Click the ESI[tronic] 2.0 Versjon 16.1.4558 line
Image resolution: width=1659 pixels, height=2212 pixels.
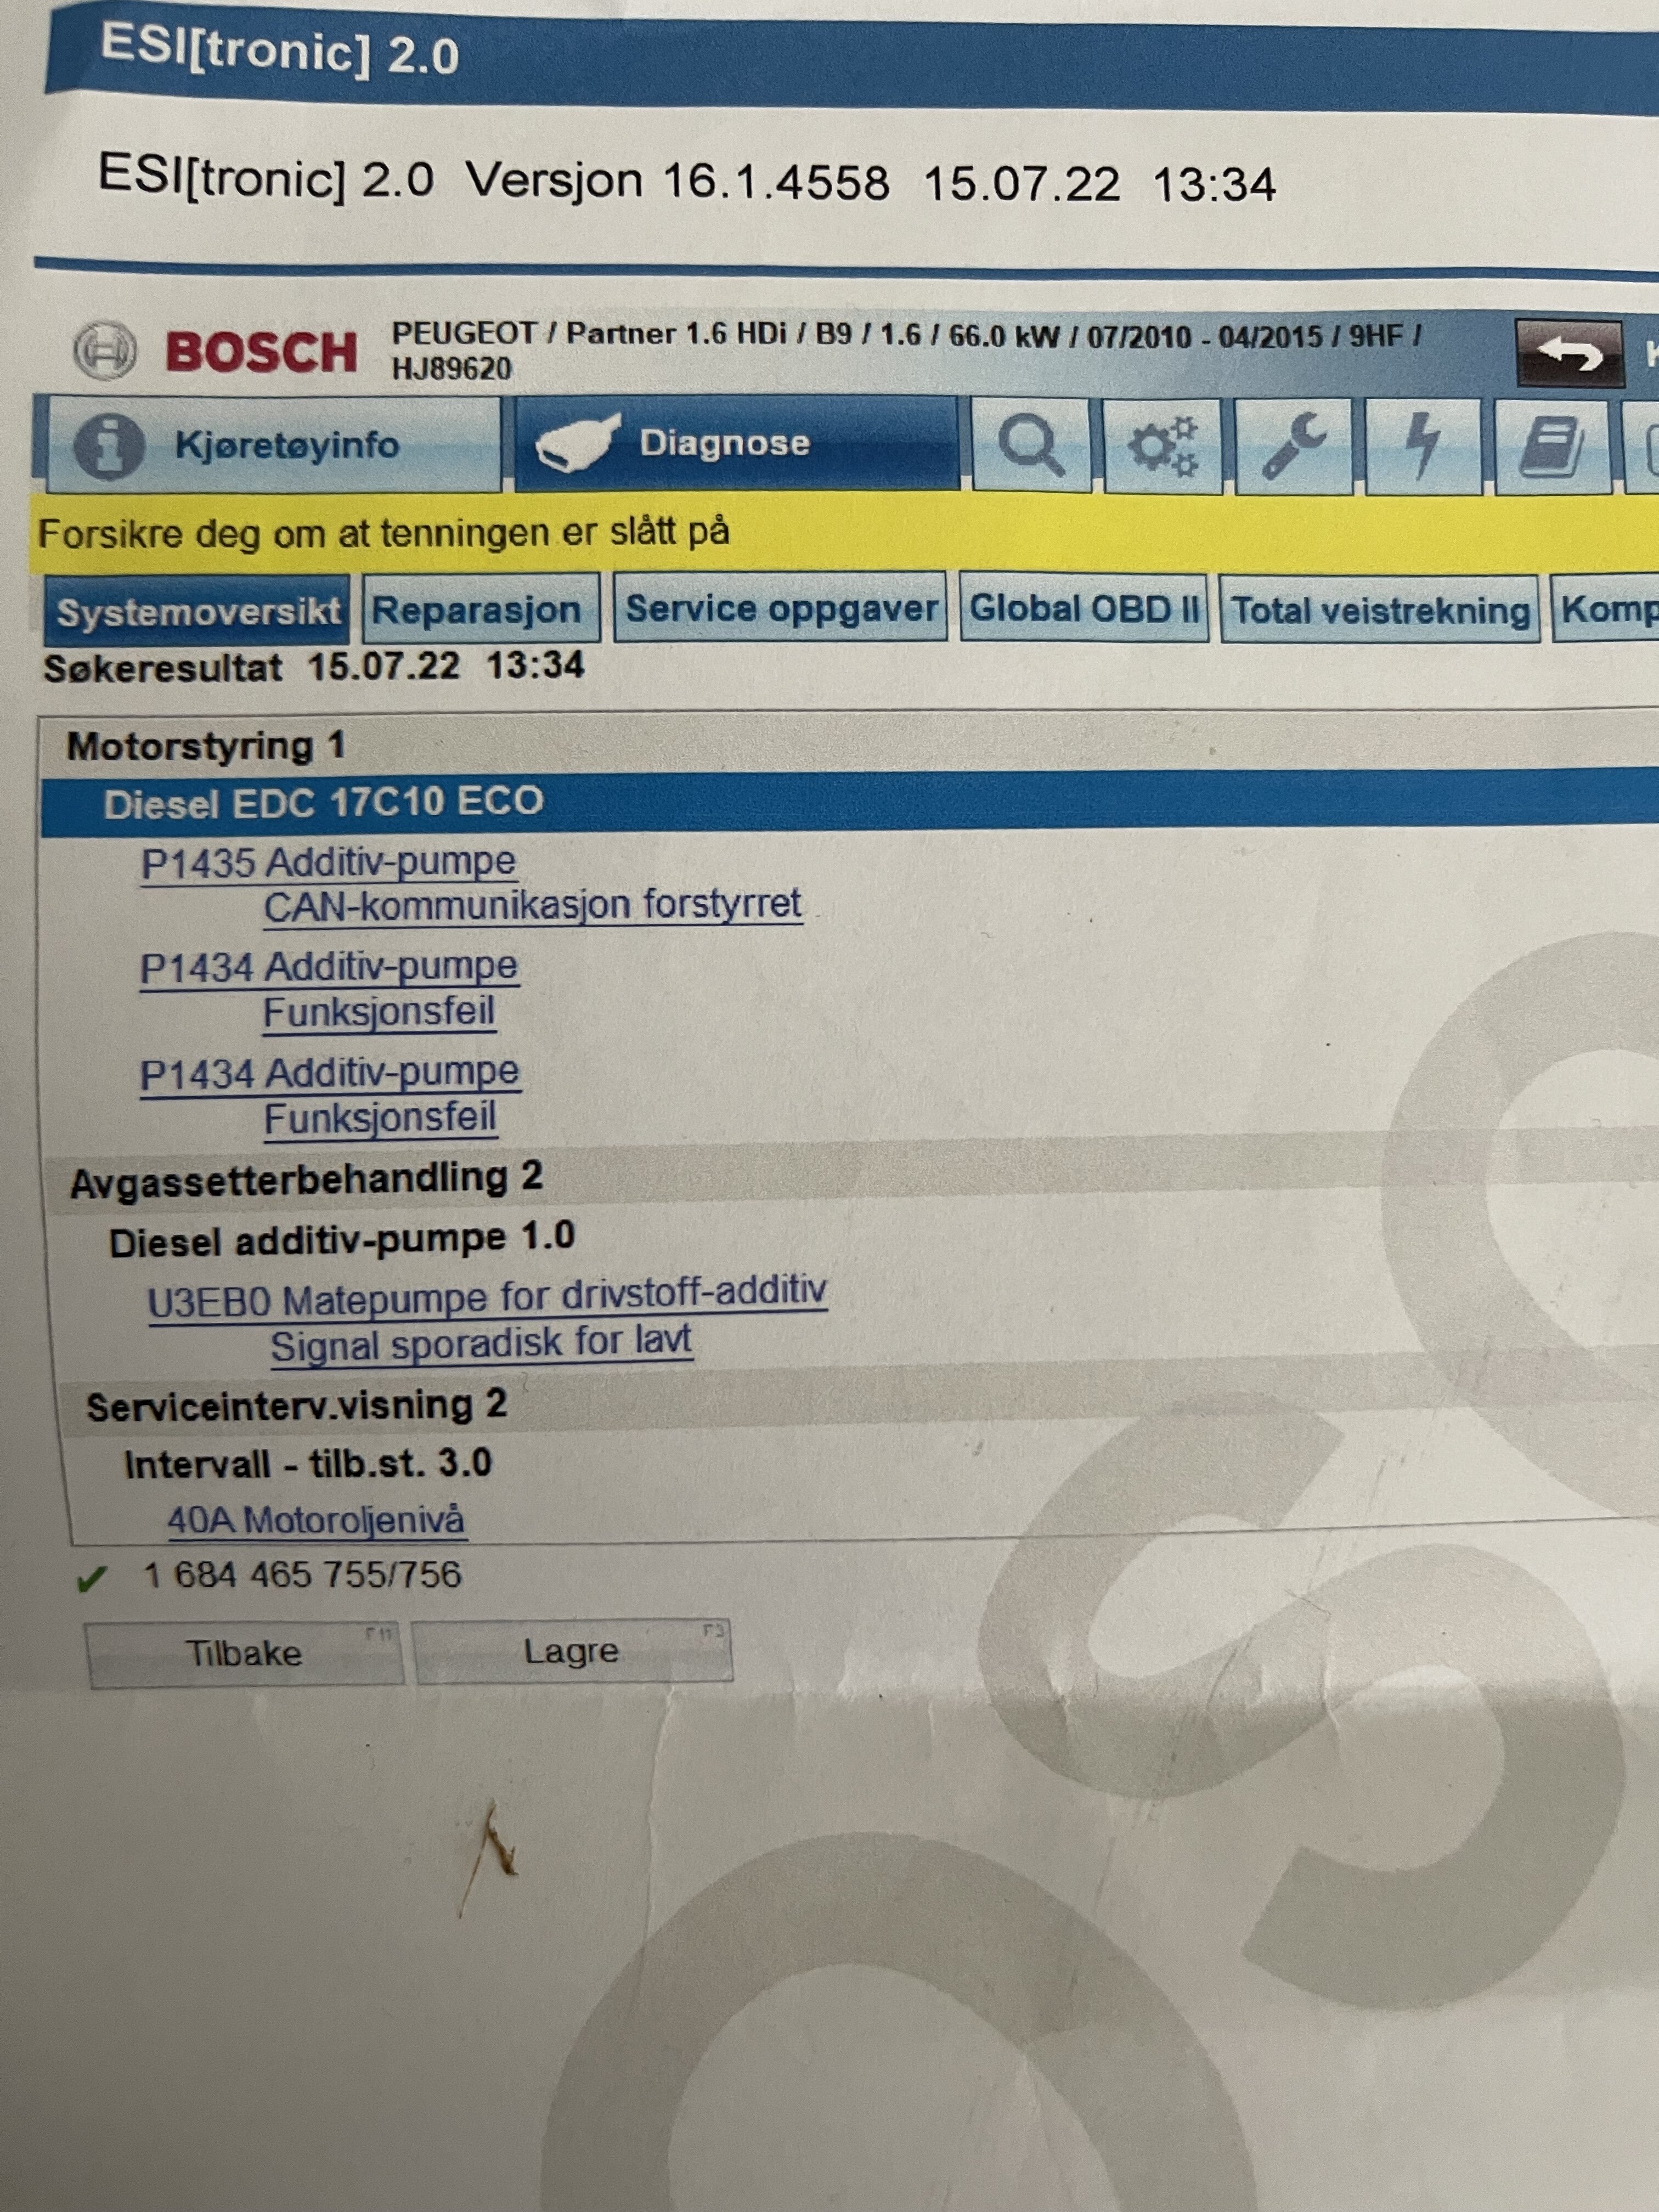coord(687,181)
